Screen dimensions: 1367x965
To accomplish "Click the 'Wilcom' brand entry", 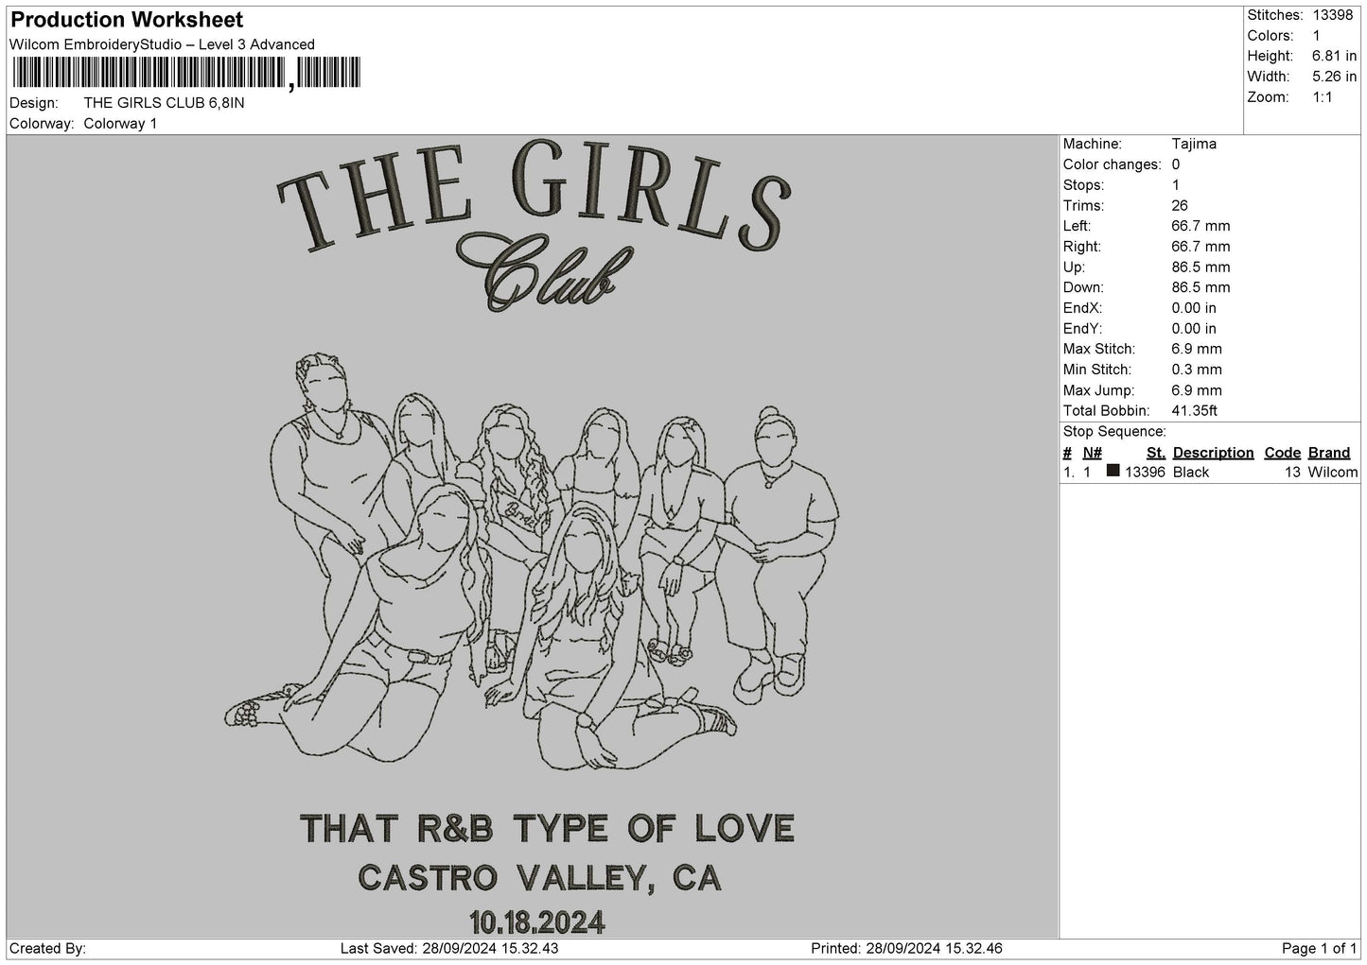I will click(1333, 473).
